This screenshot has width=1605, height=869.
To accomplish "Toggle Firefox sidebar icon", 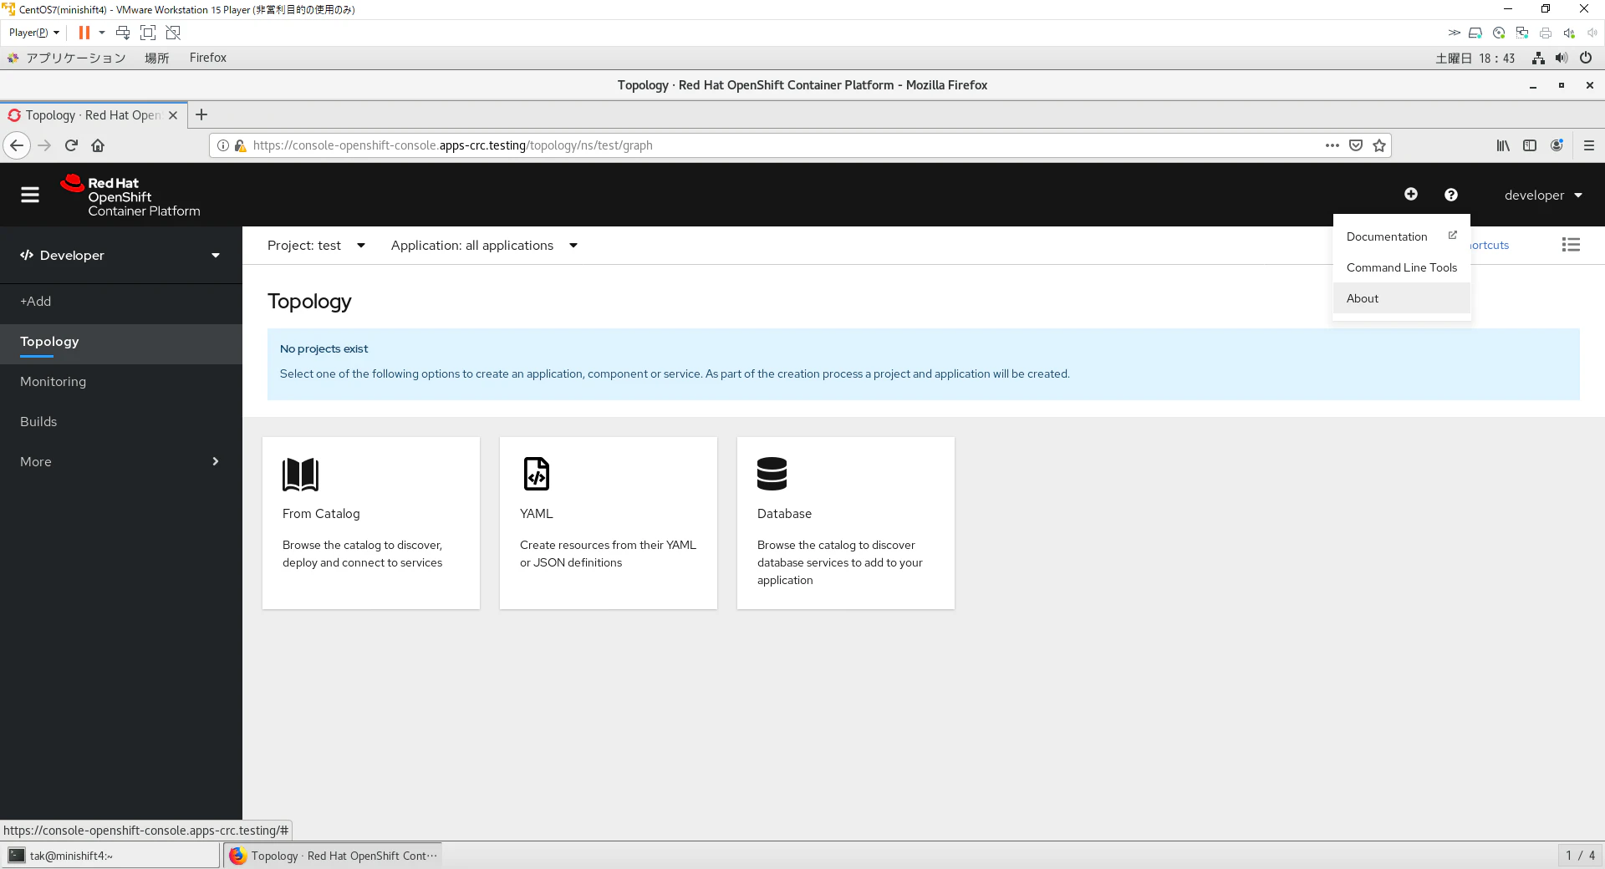I will pos(1530,145).
